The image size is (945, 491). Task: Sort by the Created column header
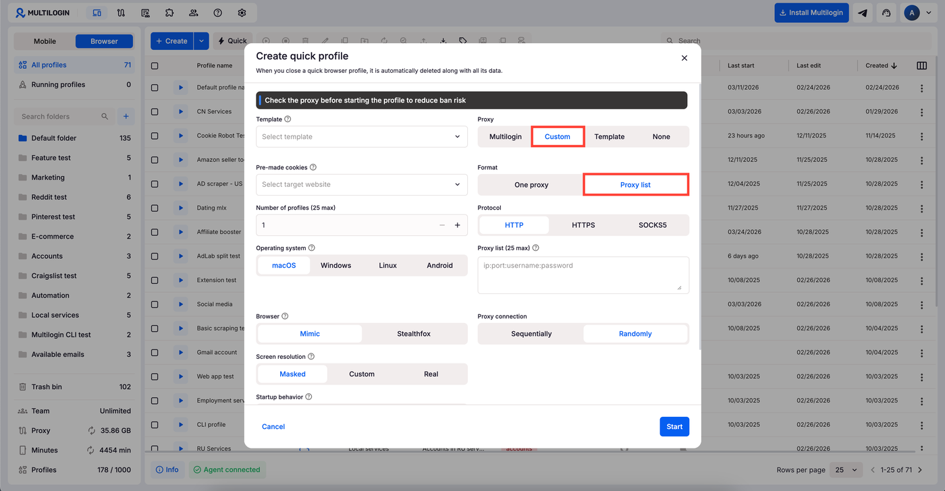881,65
